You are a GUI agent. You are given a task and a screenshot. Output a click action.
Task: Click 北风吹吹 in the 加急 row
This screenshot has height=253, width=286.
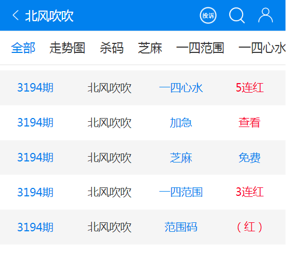tap(110, 123)
